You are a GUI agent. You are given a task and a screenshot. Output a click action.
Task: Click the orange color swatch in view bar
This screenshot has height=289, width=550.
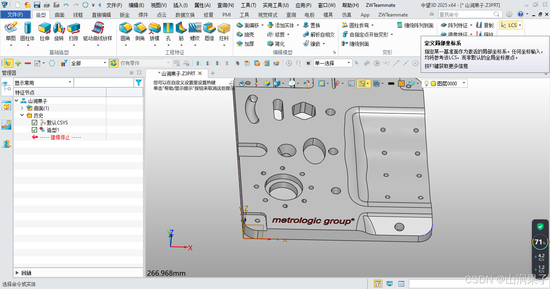click(401, 83)
